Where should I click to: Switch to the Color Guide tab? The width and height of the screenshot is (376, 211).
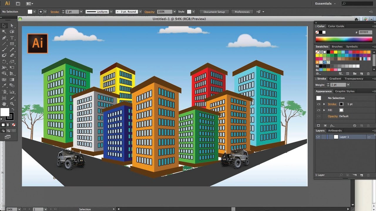tap(336, 26)
